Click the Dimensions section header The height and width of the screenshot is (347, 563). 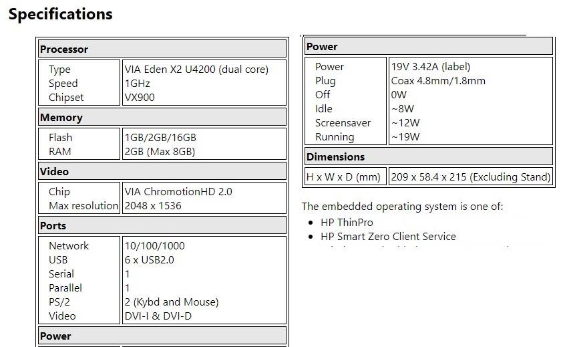click(x=336, y=157)
